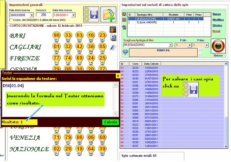Expand the filter typology combo box

[170, 45]
